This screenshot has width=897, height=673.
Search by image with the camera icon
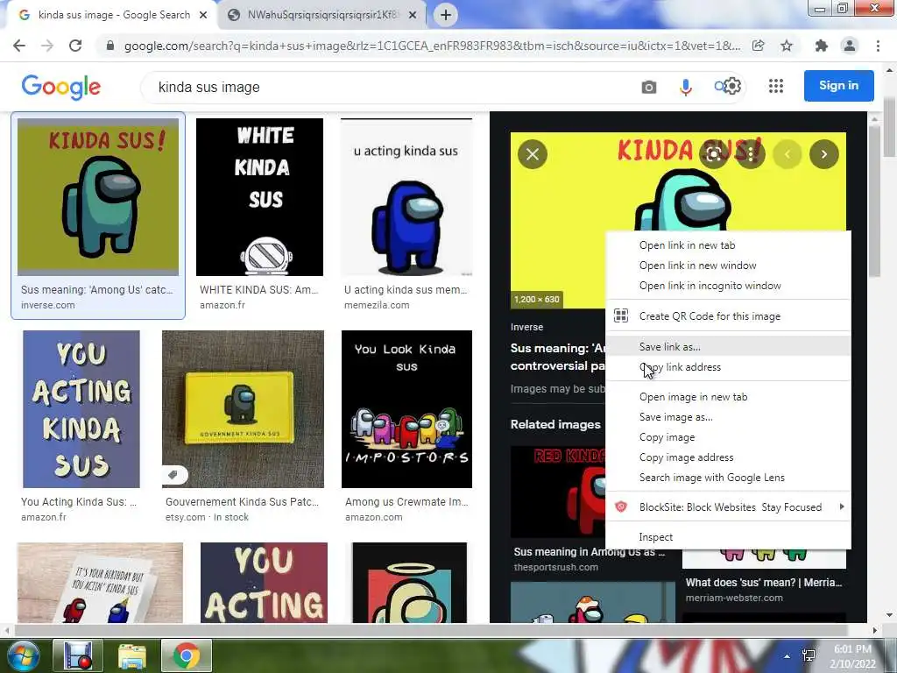point(649,87)
